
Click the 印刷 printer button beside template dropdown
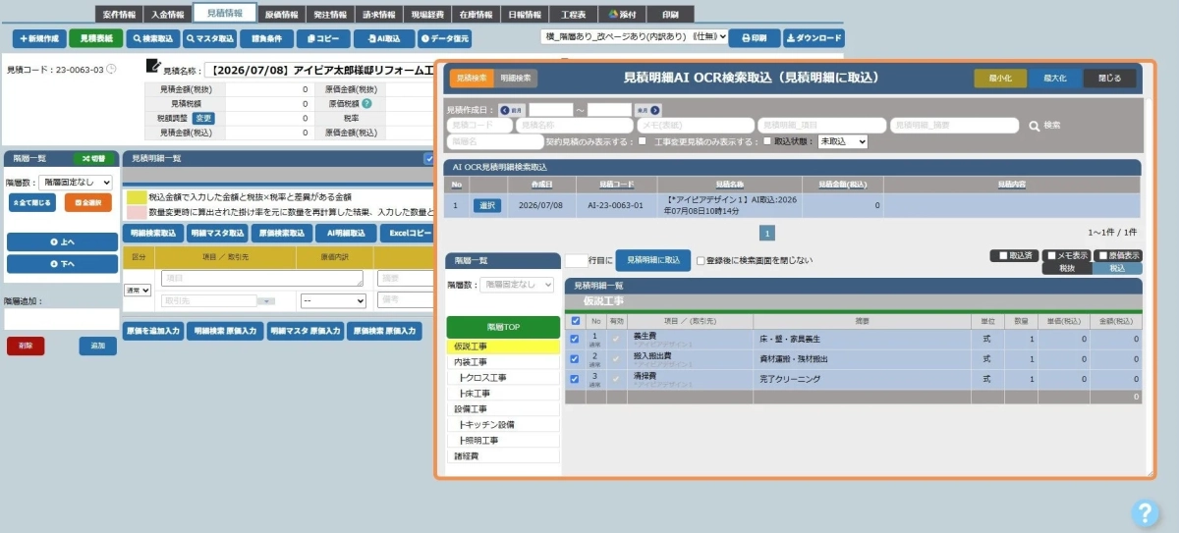coord(755,38)
